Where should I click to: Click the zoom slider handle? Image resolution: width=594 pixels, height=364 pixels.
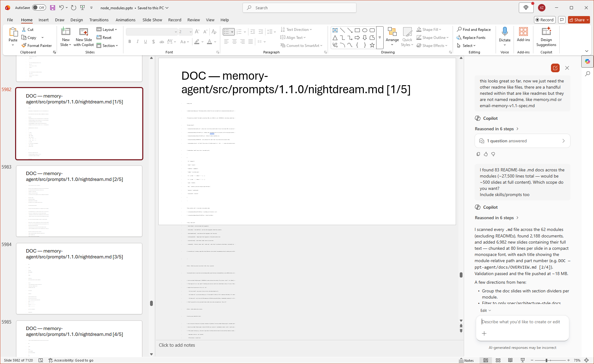coord(547,360)
